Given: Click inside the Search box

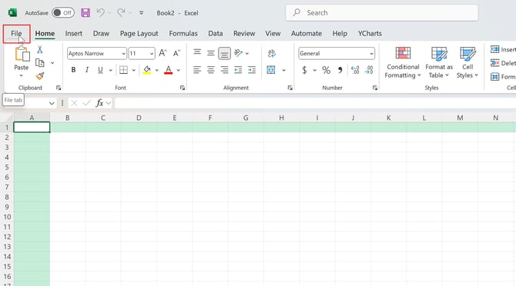Looking at the screenshot, I should coord(382,13).
